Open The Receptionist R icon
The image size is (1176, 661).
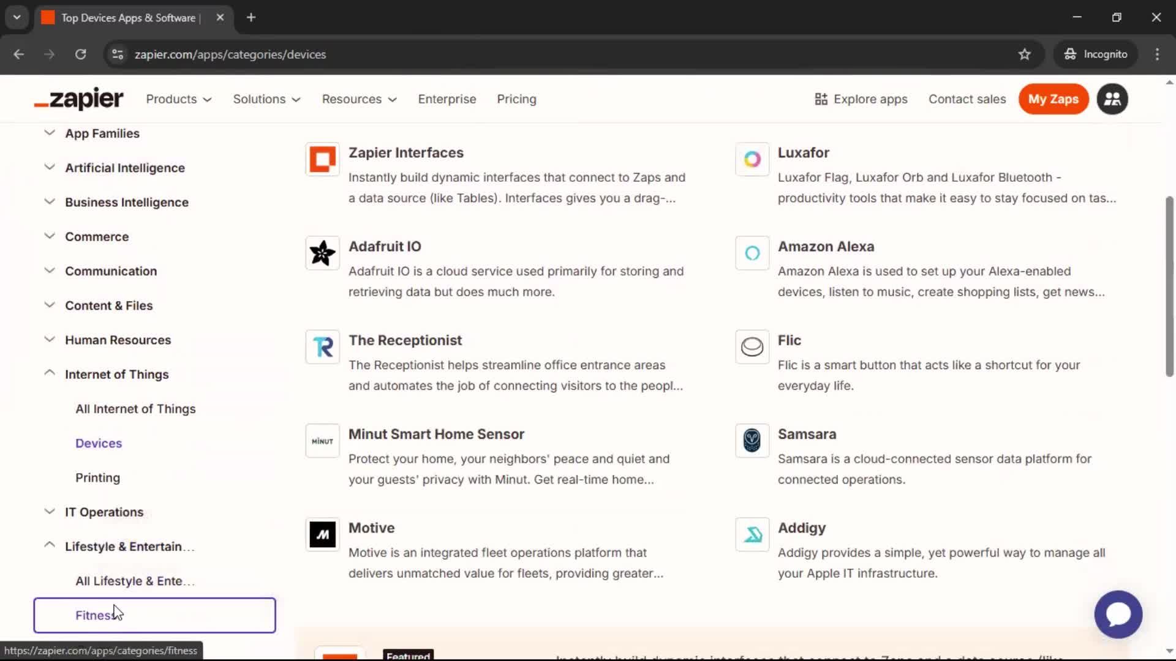coord(322,347)
